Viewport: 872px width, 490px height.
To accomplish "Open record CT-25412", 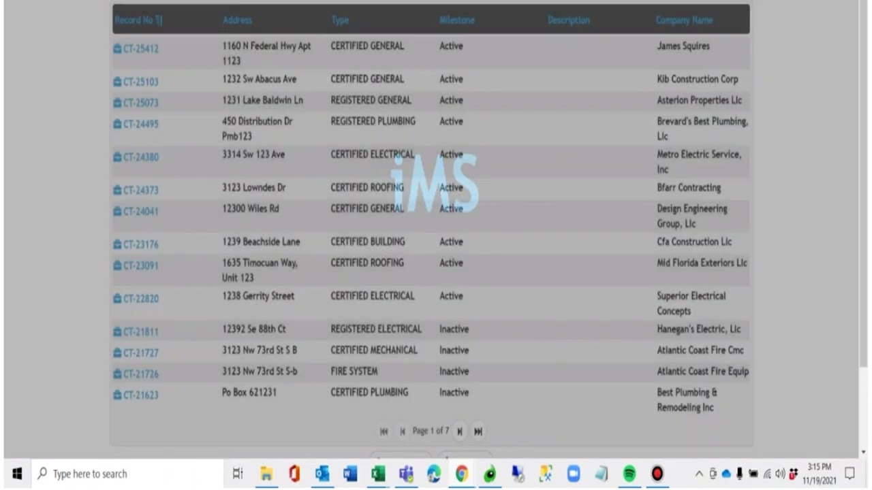I will pyautogui.click(x=136, y=49).
